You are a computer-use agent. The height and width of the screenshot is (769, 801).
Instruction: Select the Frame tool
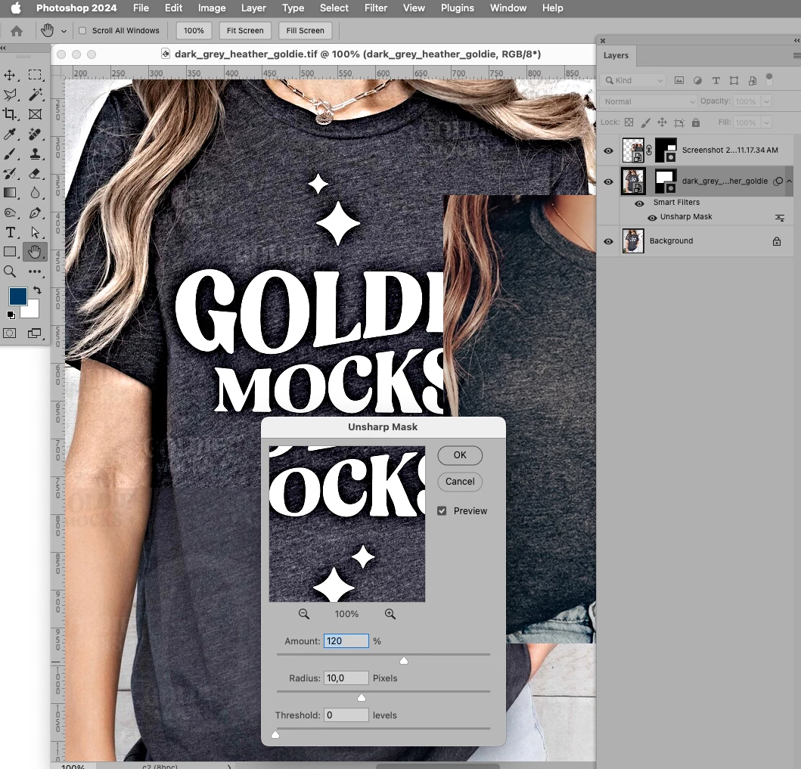pos(35,114)
